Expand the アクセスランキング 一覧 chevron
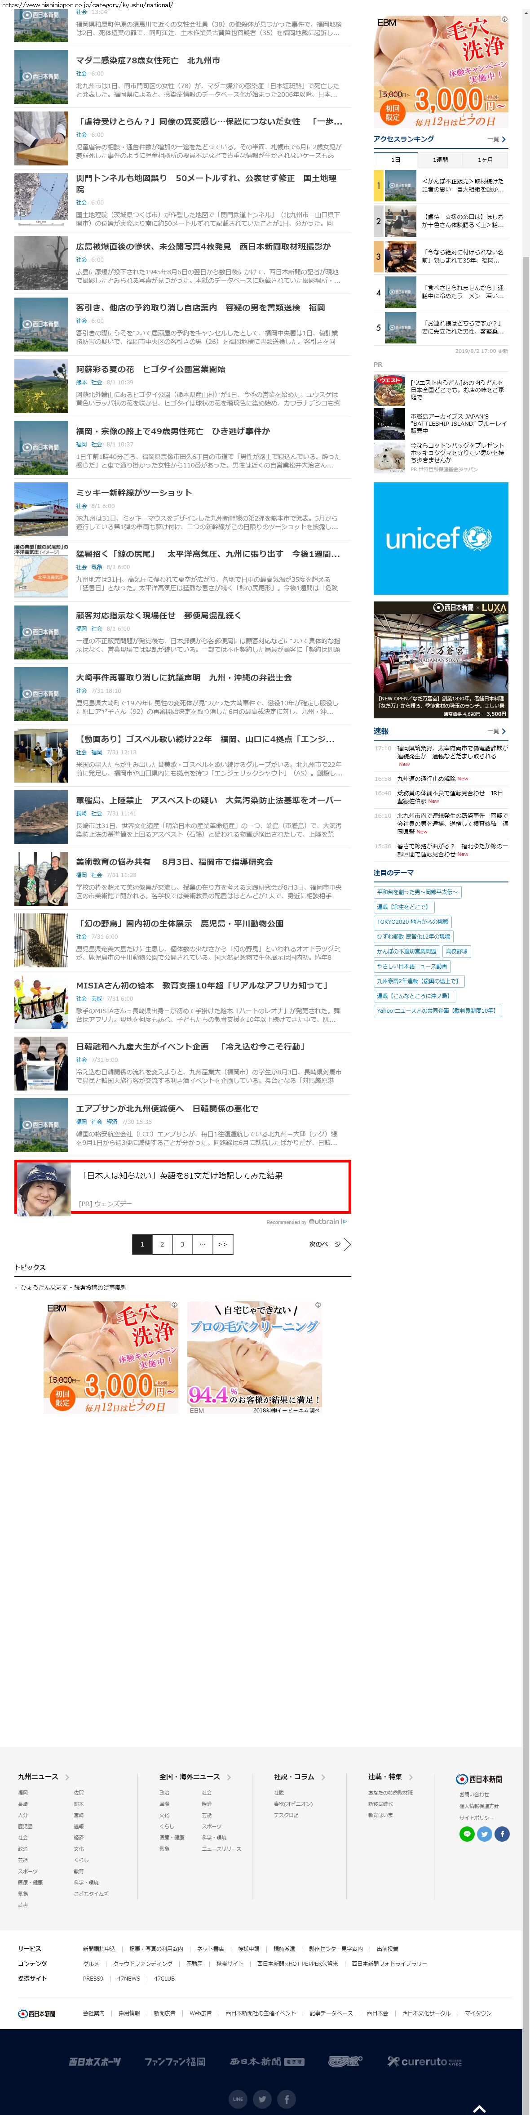Image resolution: width=530 pixels, height=2115 pixels. coord(503,140)
